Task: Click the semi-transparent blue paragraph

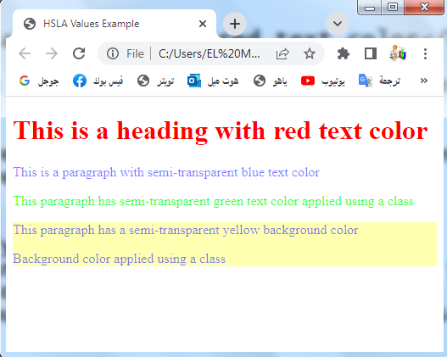Action: (x=166, y=172)
